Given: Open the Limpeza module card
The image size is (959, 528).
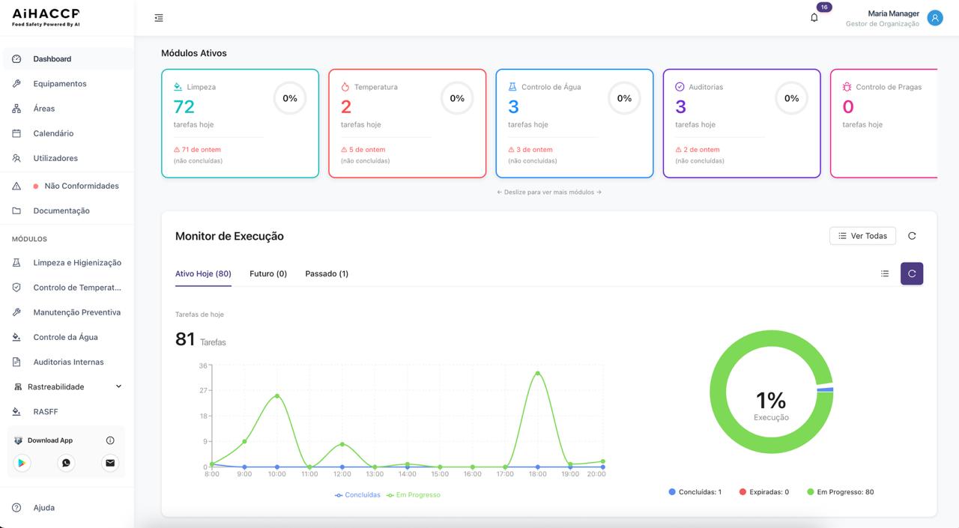Looking at the screenshot, I should pos(240,124).
